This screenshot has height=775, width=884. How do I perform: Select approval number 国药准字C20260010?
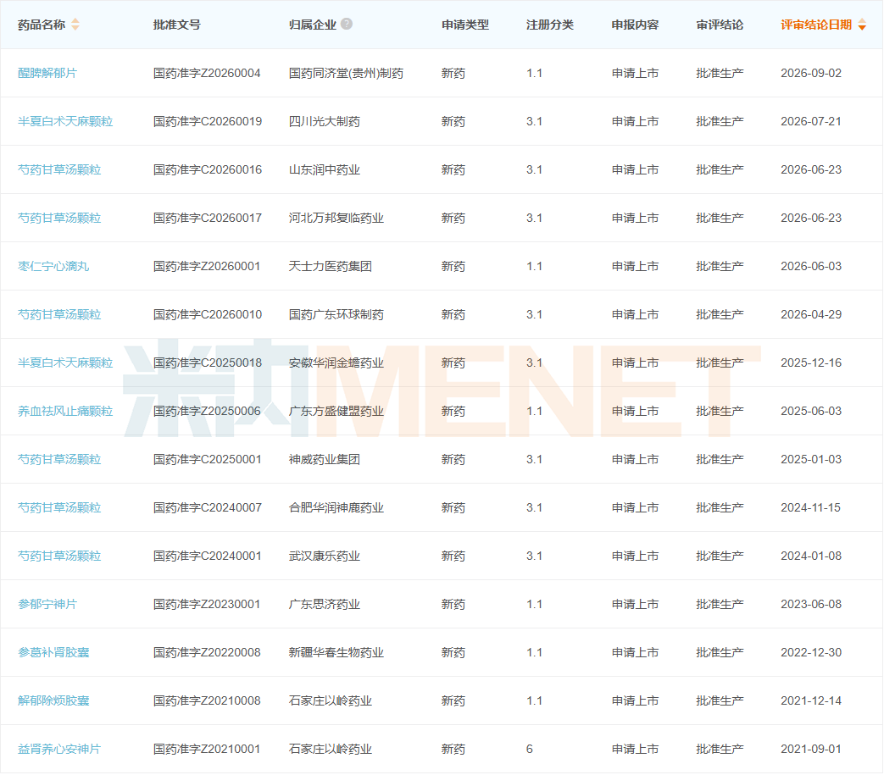point(208,315)
